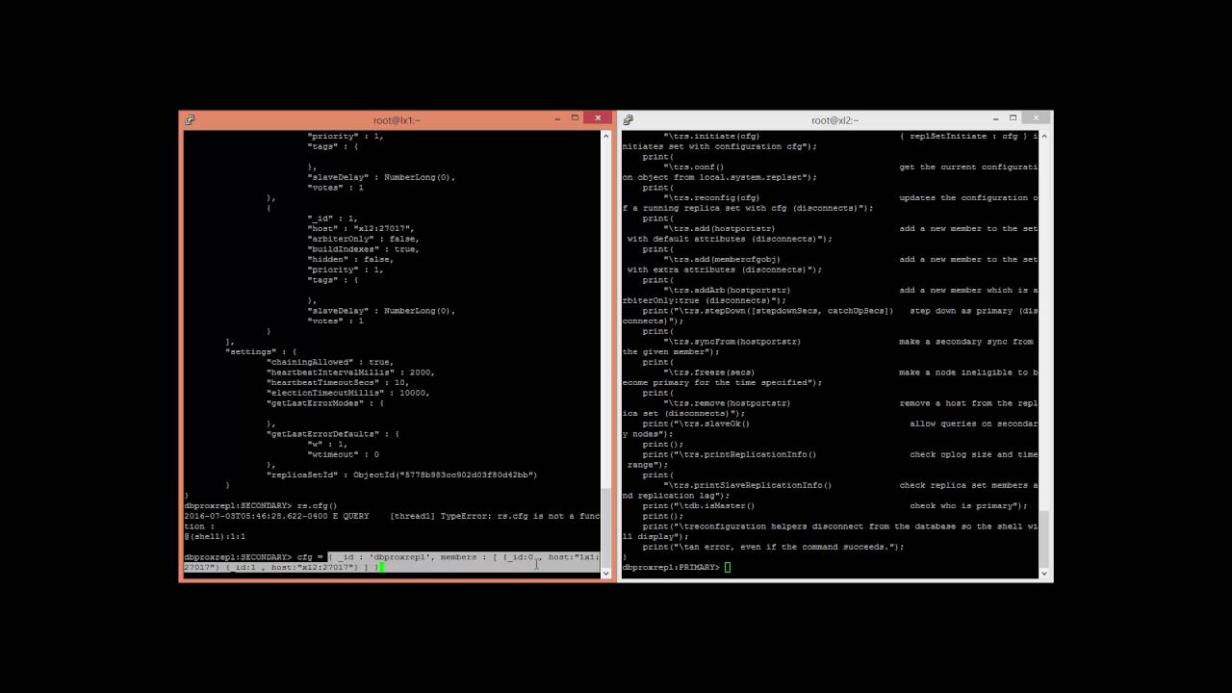Click the scroll-down arrow in root@lx1 window
Viewport: 1232px width, 693px height.
[x=605, y=572]
